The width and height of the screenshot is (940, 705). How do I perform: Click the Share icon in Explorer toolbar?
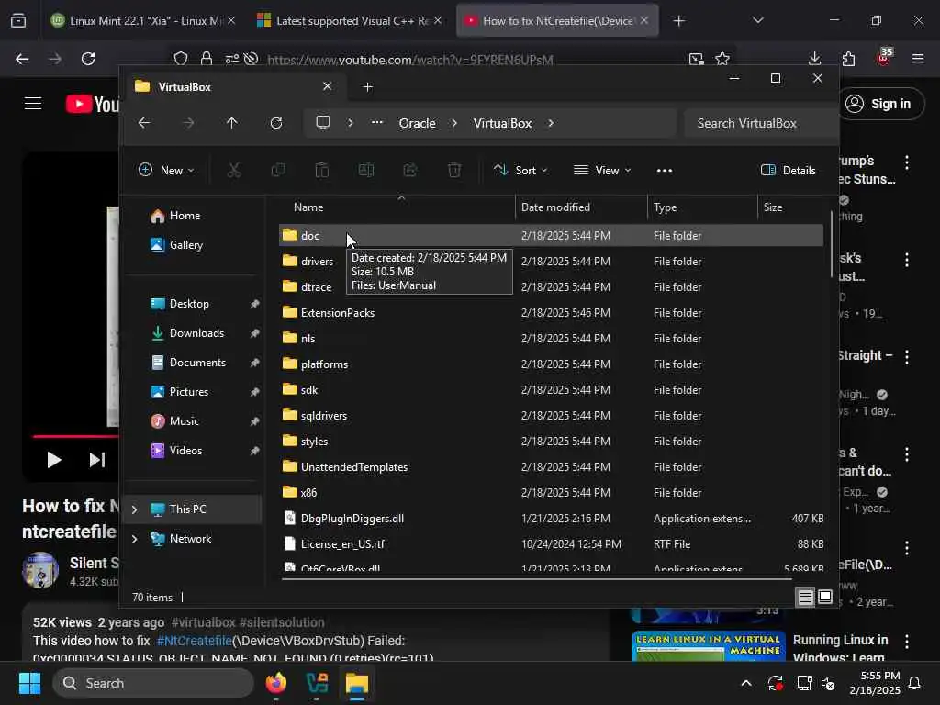(410, 170)
